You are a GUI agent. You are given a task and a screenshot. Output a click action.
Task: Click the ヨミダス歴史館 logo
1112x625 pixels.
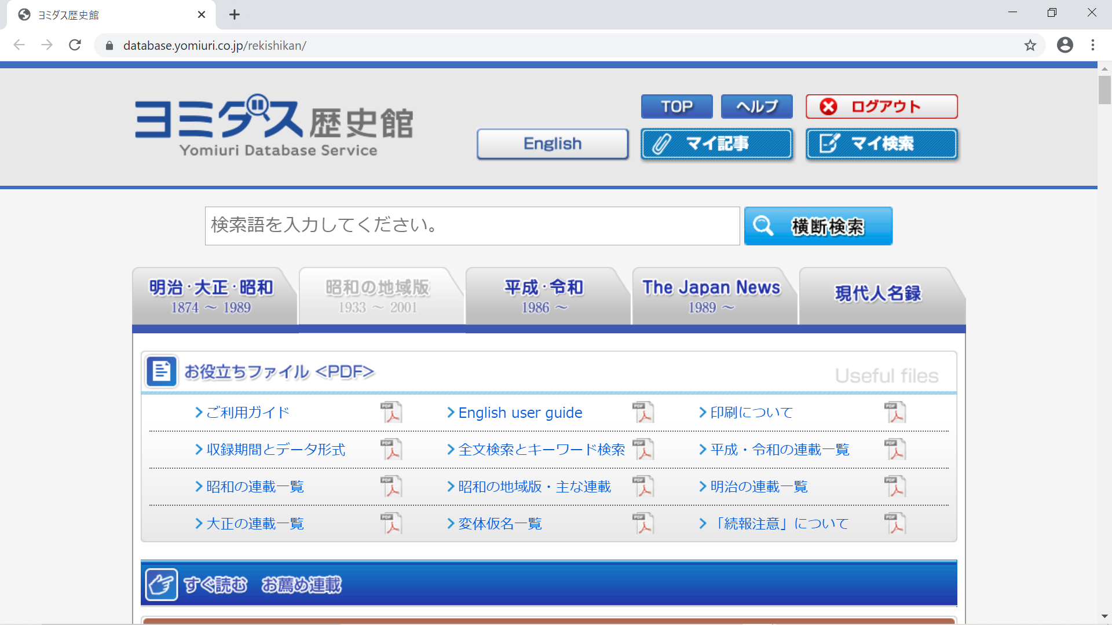pos(274,126)
